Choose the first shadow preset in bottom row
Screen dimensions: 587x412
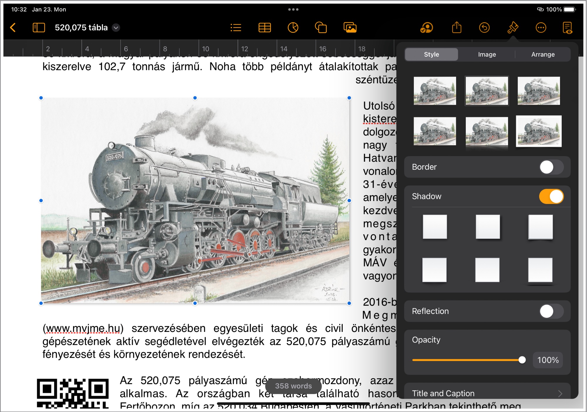[434, 270]
